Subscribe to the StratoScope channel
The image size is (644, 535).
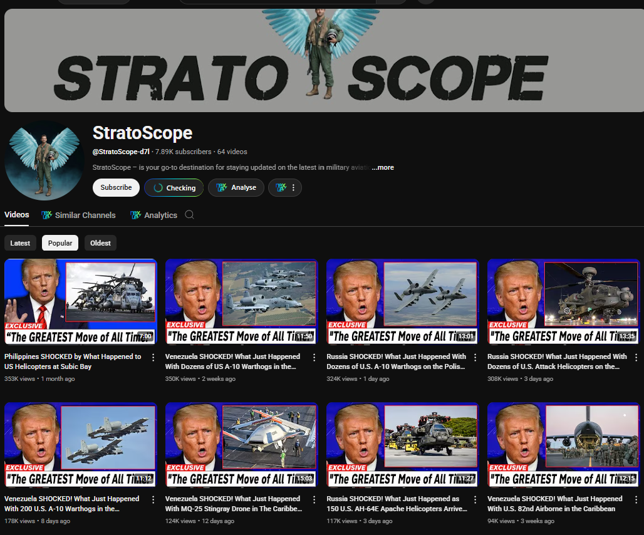coord(116,187)
